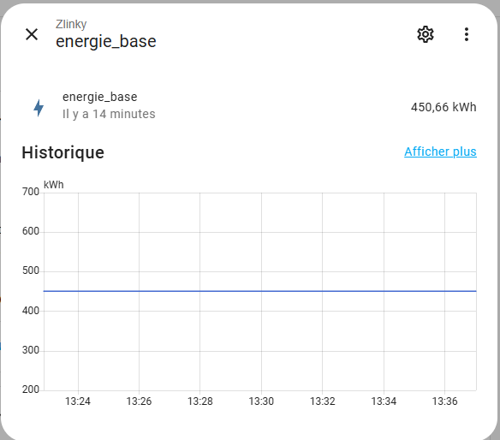Close the energie_base dialog
The image size is (500, 440).
(32, 34)
